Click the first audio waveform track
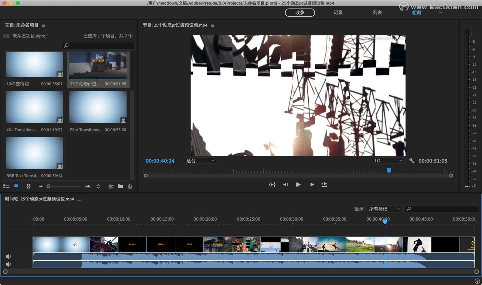The height and width of the screenshot is (285, 482). coord(254,257)
